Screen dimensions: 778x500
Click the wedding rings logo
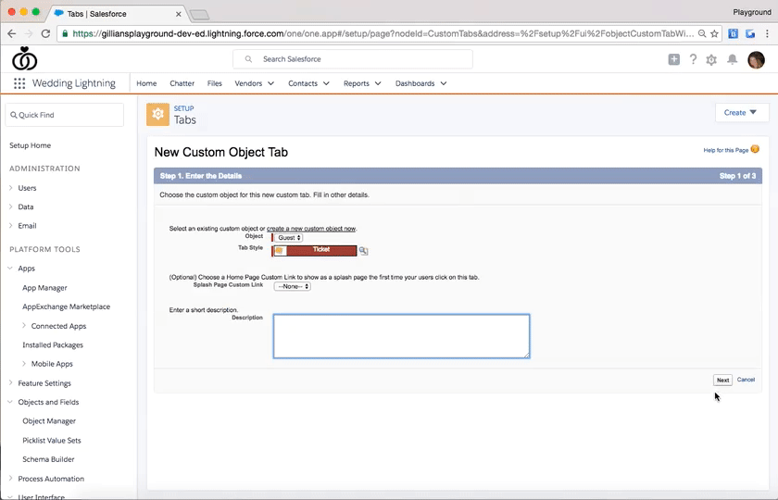(x=24, y=58)
